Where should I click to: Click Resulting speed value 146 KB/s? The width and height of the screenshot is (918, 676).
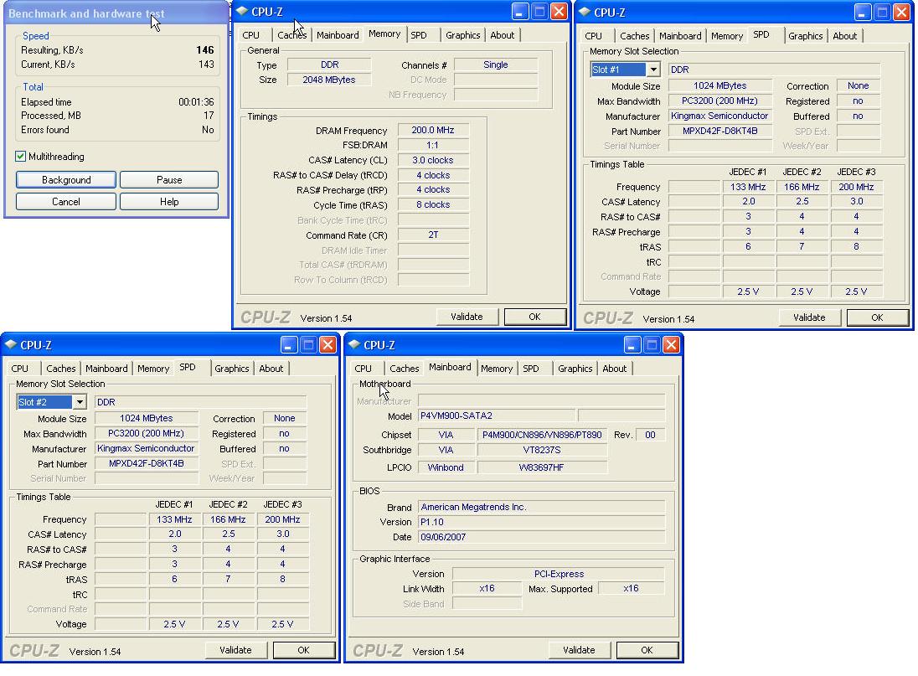(x=205, y=49)
